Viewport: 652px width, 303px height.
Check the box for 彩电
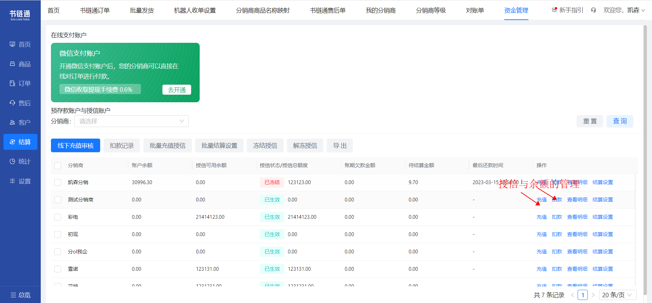58,217
